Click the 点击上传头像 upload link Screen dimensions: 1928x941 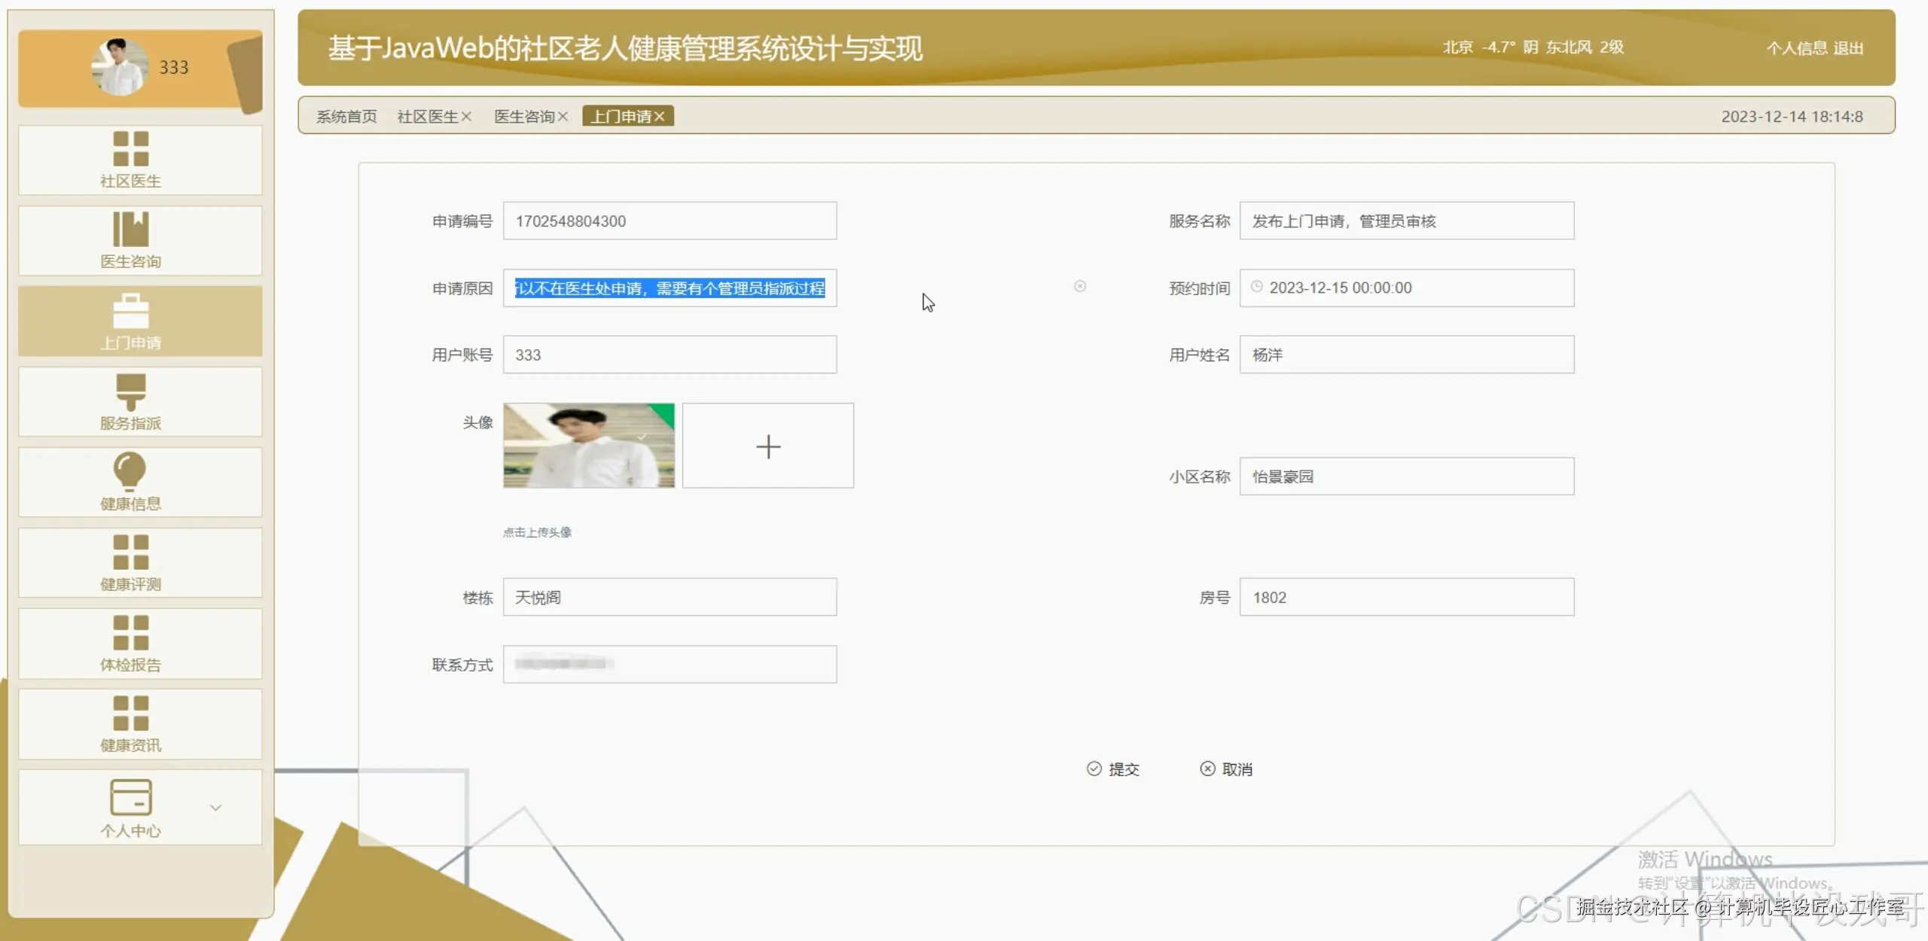pyautogui.click(x=536, y=532)
